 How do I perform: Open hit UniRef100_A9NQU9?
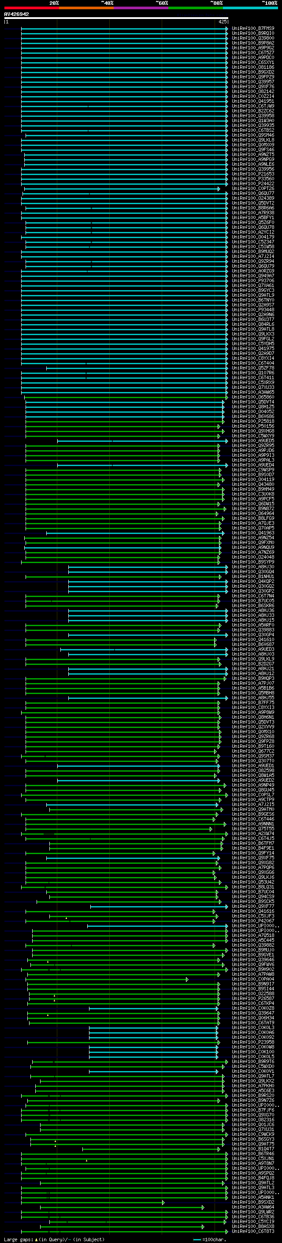click(253, 547)
